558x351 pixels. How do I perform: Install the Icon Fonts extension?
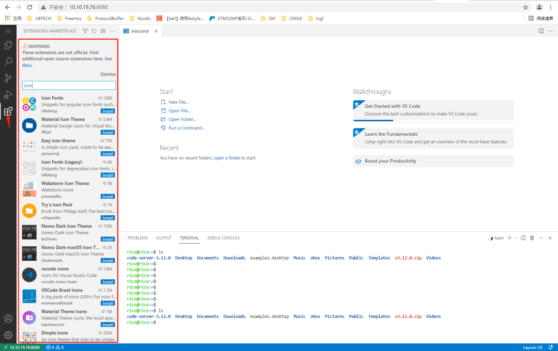point(107,111)
